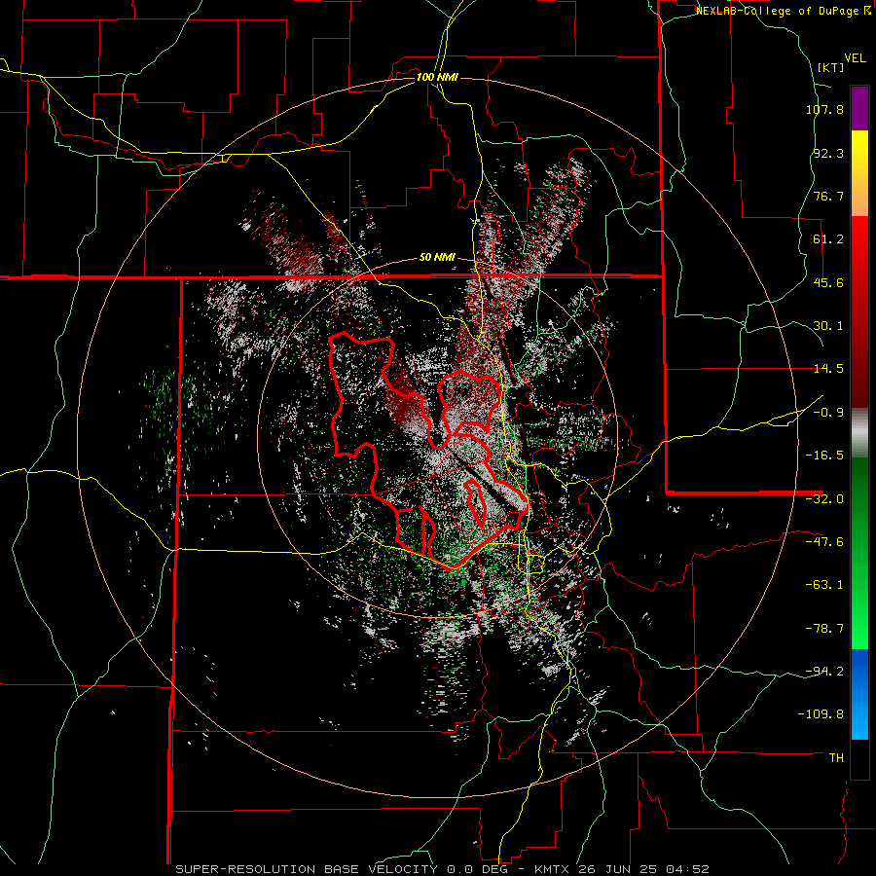876x876 pixels.
Task: Select the -94.2 velocity scale value
Action: click(x=824, y=671)
